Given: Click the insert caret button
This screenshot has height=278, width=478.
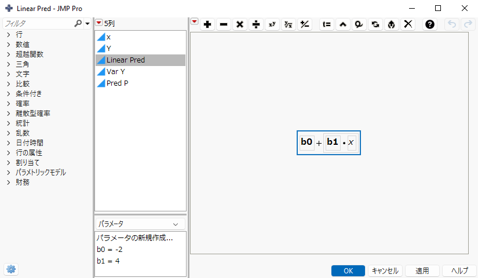Looking at the screenshot, I should tap(343, 24).
